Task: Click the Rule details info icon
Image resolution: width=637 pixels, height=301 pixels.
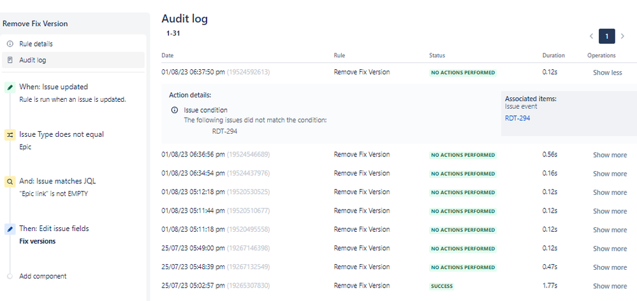Action: [x=10, y=44]
